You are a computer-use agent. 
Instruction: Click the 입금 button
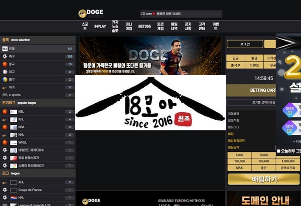(x=236, y=58)
